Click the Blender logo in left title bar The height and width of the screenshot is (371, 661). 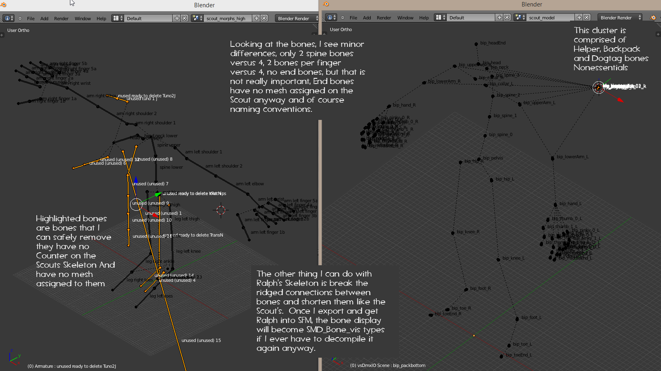(x=4, y=5)
